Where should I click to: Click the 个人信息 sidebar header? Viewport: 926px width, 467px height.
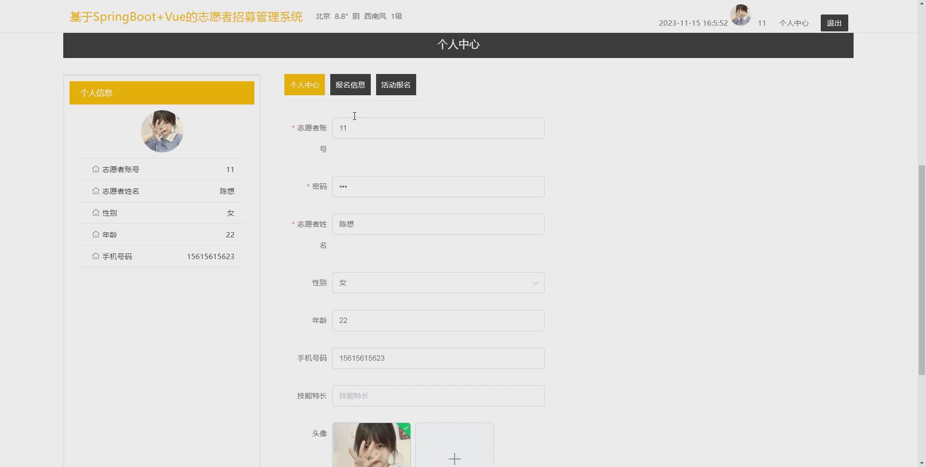tap(162, 93)
